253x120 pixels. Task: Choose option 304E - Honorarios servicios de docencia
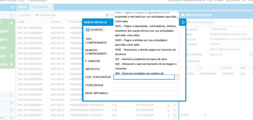pos(146,52)
